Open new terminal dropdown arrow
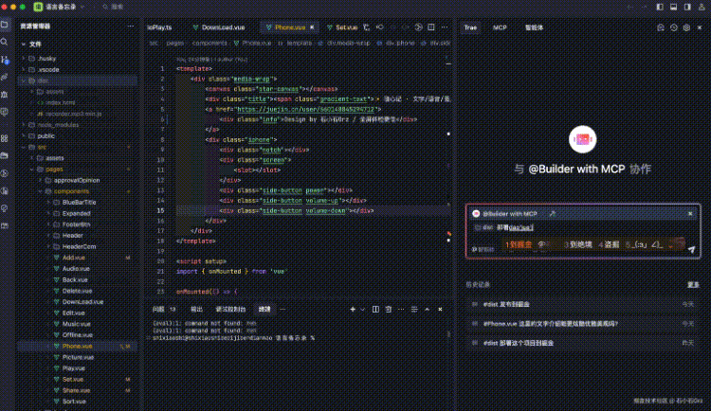Image resolution: width=711 pixels, height=411 pixels. pos(362,309)
